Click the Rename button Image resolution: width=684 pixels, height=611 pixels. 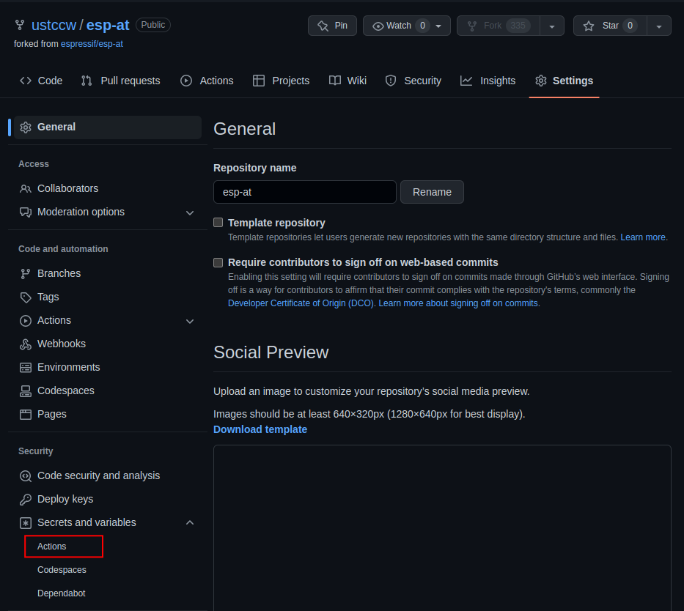(432, 192)
